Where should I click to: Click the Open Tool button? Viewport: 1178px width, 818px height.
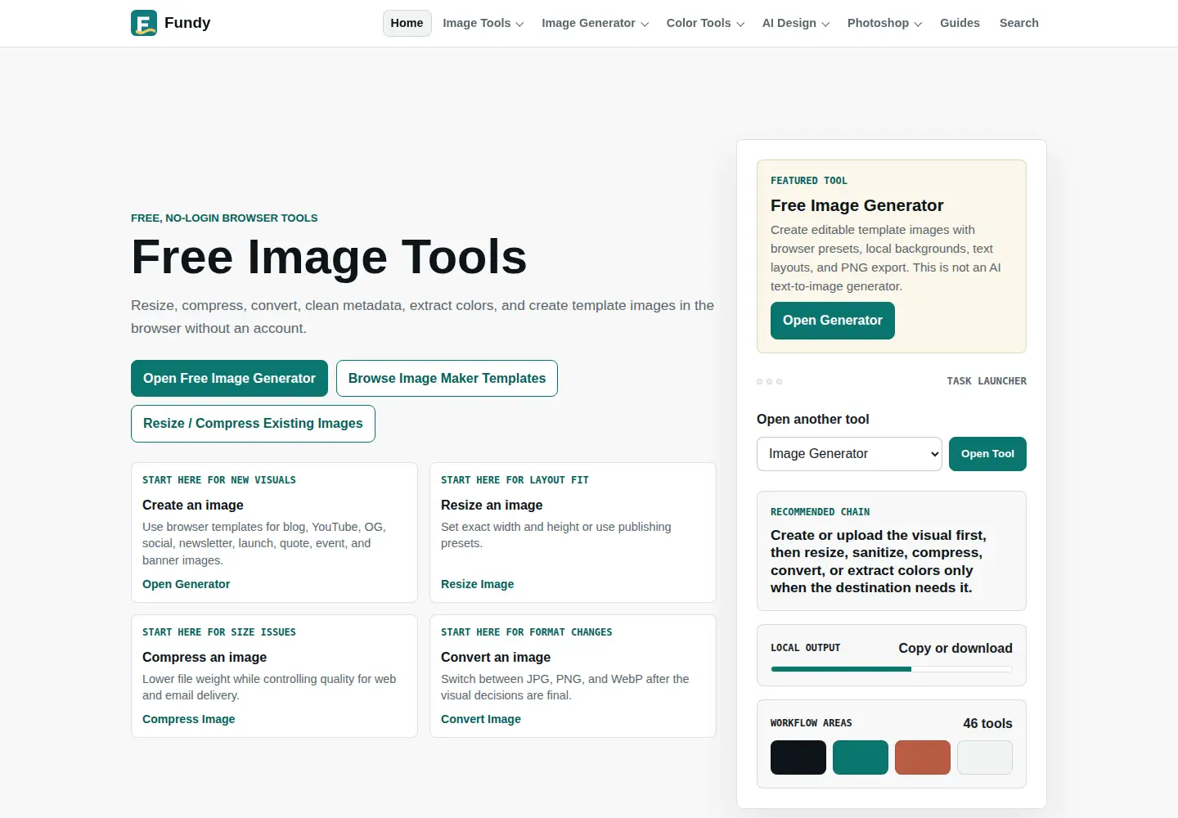click(x=987, y=454)
